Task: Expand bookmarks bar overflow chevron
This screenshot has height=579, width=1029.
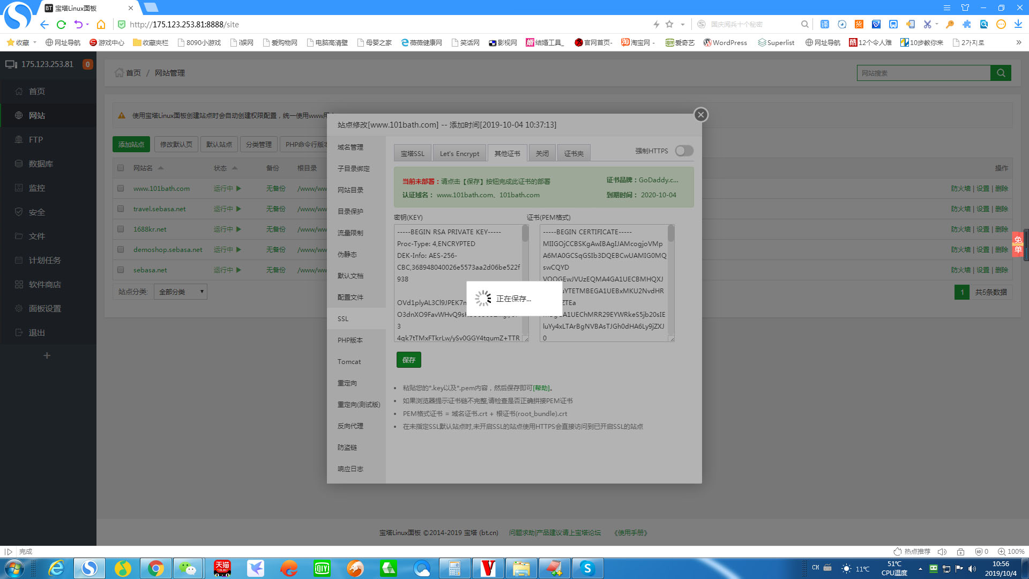Action: pos(1018,42)
